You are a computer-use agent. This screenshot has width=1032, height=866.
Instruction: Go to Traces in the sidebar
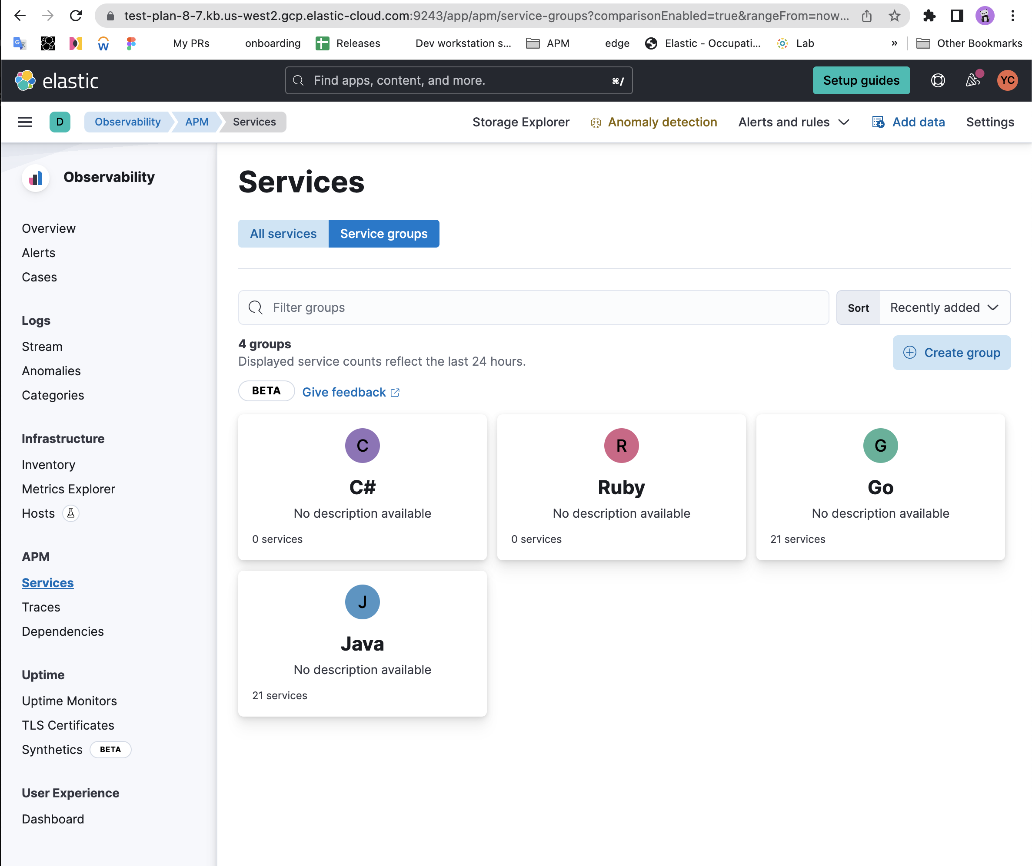(41, 607)
